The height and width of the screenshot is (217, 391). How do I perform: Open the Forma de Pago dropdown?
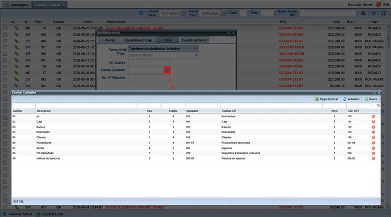(163, 49)
